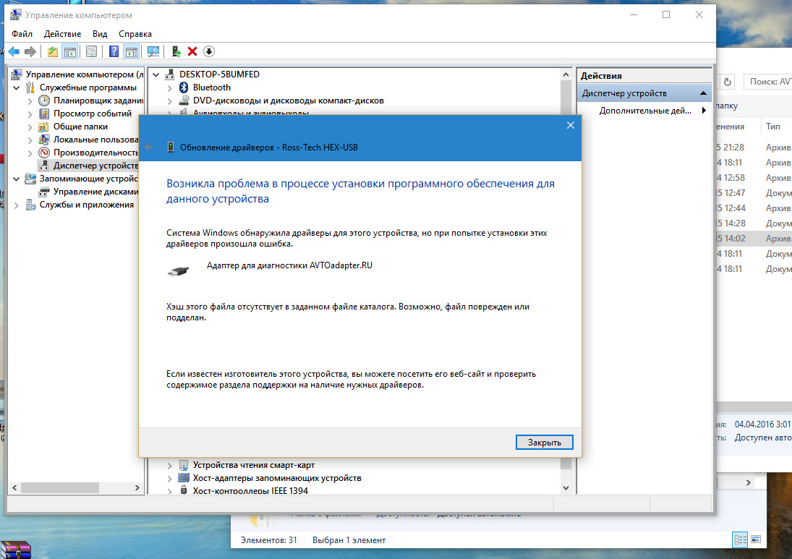Collapse the Диспетчер устройств actions section arrow
This screenshot has width=792, height=559.
pos(702,93)
